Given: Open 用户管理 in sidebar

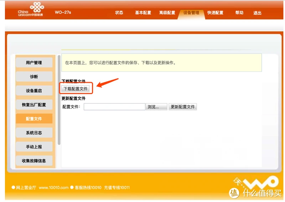Looking at the screenshot, I should (34, 63).
